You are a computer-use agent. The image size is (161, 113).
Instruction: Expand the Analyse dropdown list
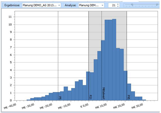coord(102,5)
